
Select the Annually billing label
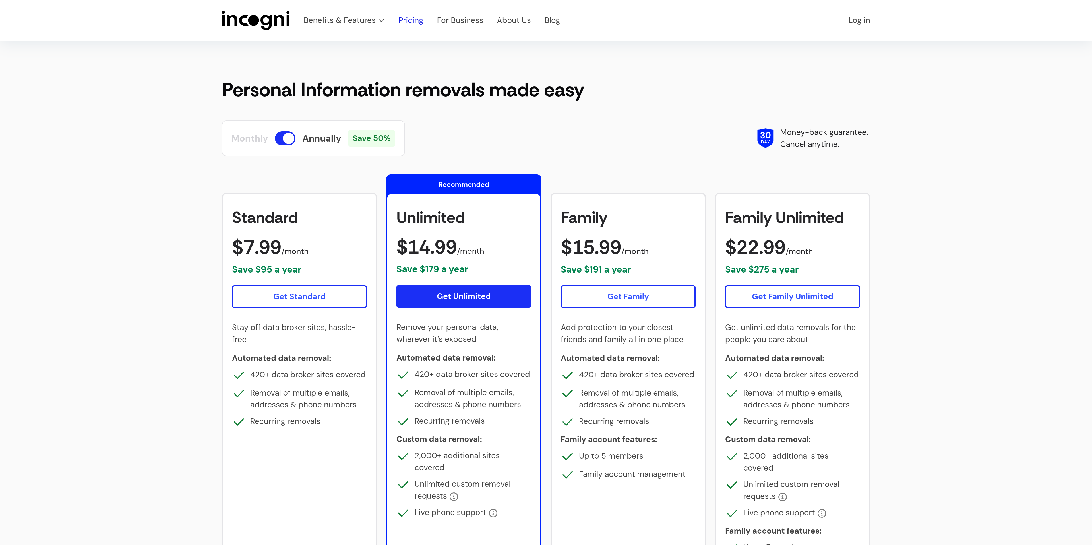[x=321, y=138]
